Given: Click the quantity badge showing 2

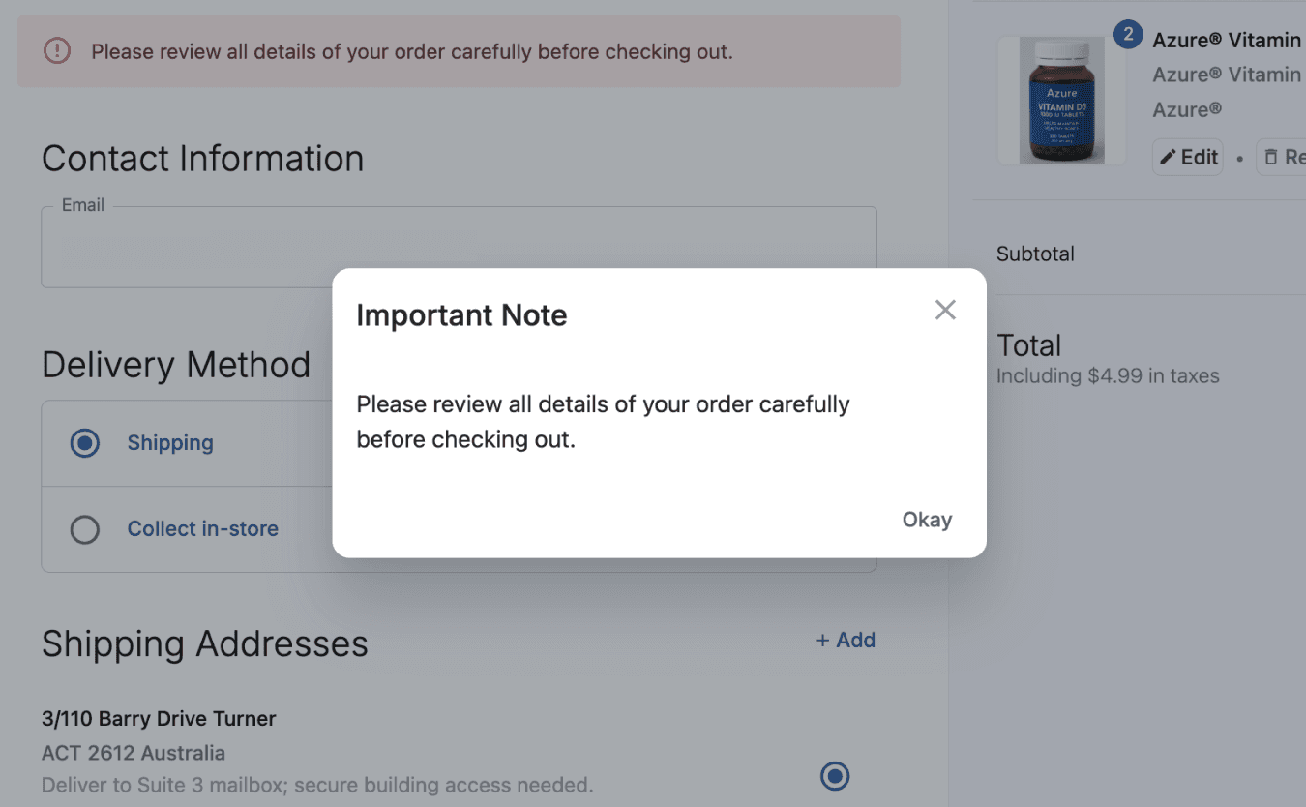Looking at the screenshot, I should point(1128,36).
